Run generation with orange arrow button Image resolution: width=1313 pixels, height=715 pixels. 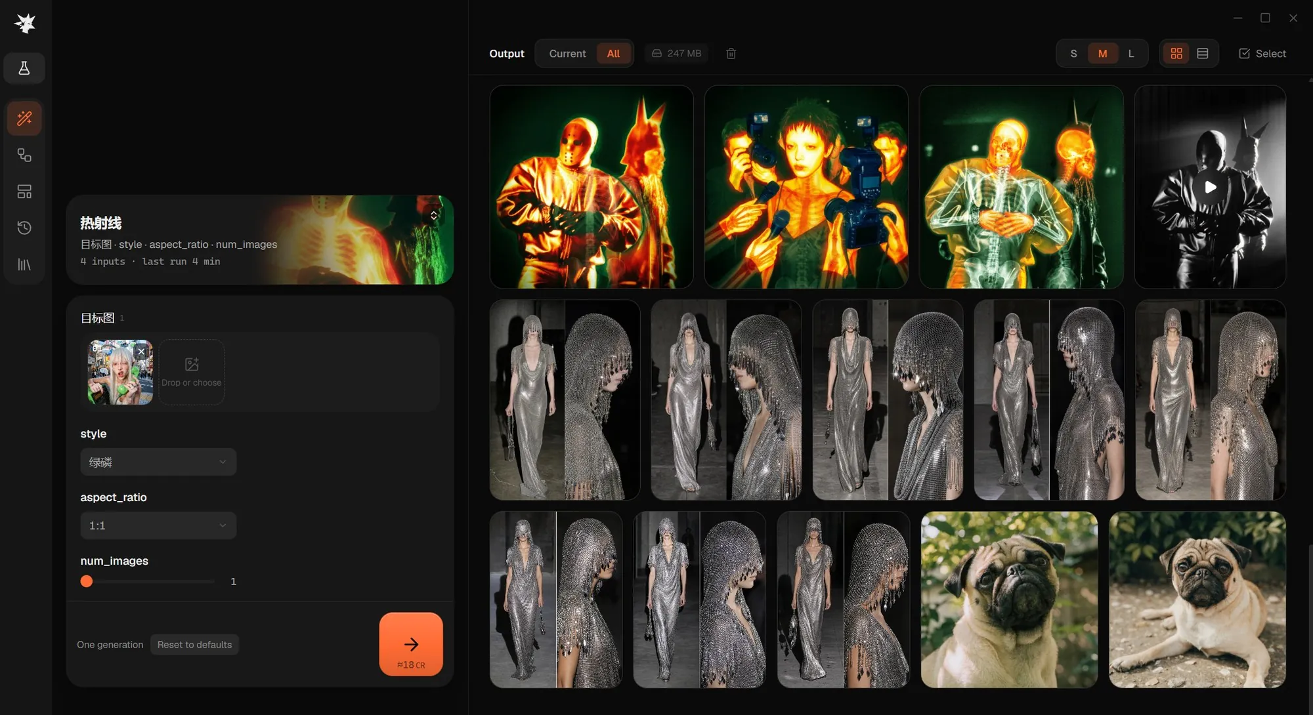411,644
